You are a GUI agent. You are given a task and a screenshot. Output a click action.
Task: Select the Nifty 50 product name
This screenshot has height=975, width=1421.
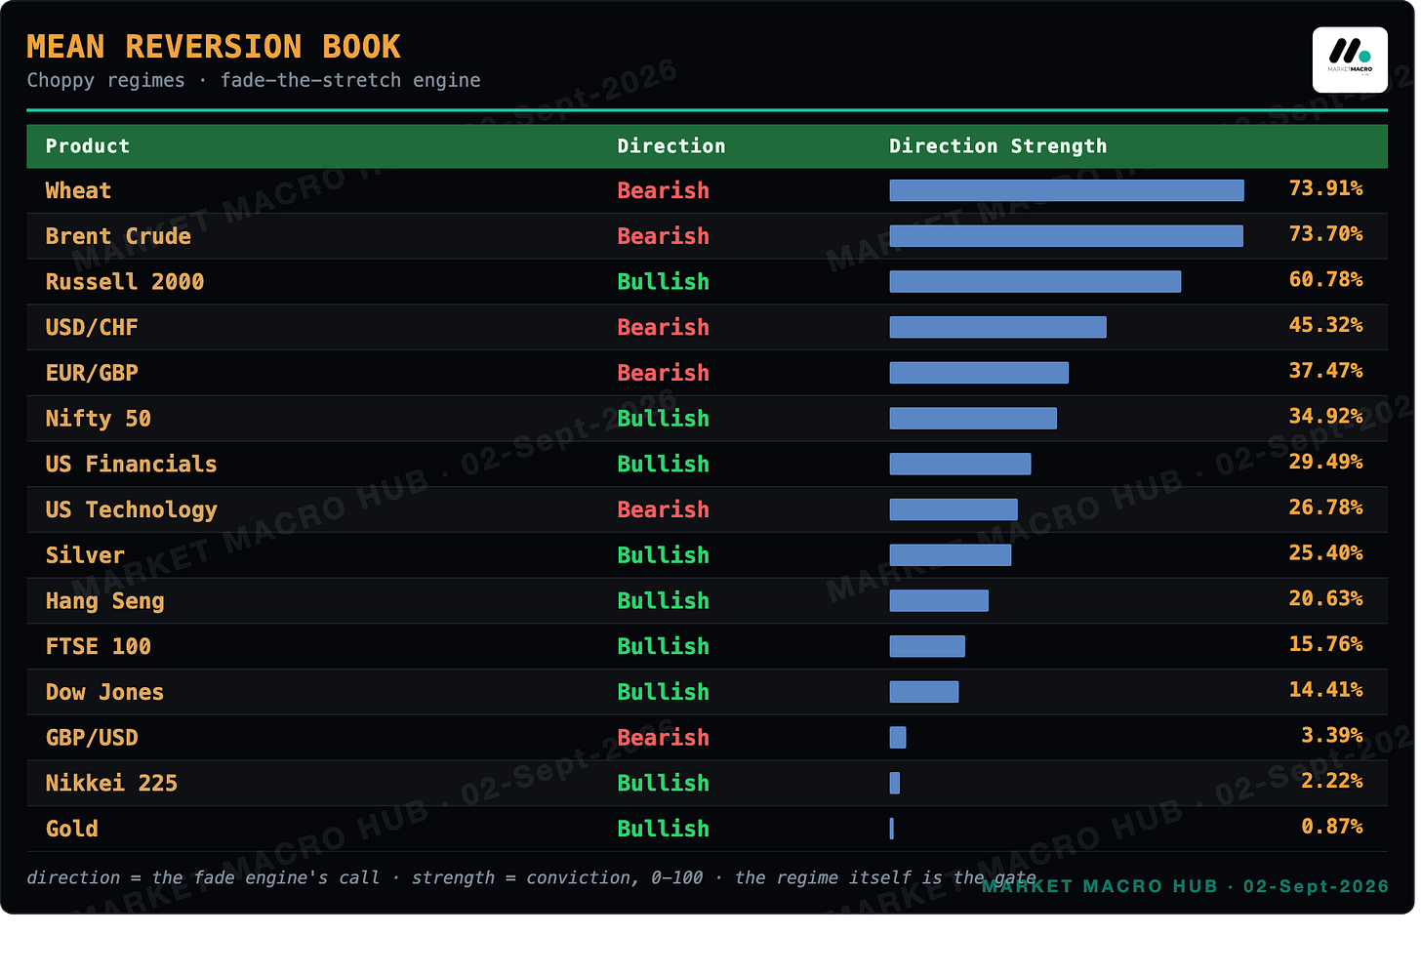tap(99, 419)
